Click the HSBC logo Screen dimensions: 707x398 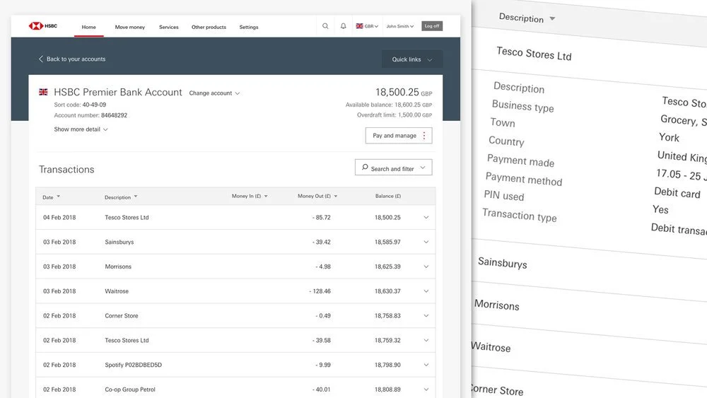(43, 26)
